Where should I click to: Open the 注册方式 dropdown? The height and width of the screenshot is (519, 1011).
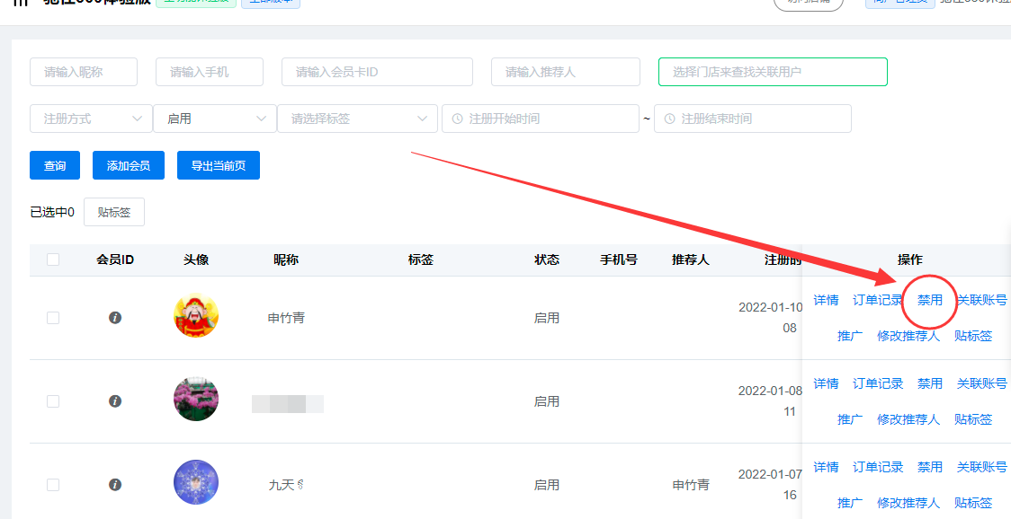pyautogui.click(x=91, y=119)
